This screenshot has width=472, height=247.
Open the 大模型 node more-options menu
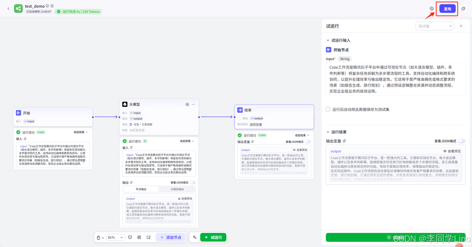tap(193, 104)
